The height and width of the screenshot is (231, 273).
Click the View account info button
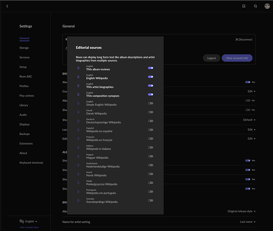pos(237,58)
